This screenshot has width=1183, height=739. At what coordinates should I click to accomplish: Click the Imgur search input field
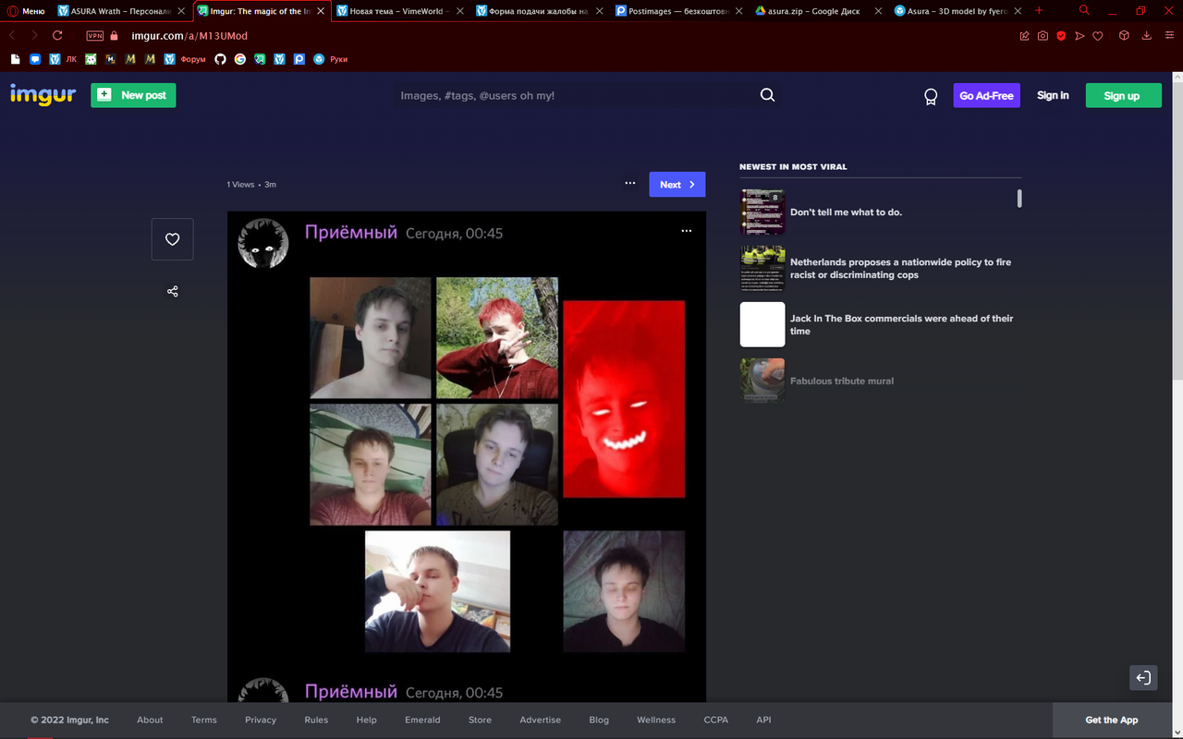(573, 95)
